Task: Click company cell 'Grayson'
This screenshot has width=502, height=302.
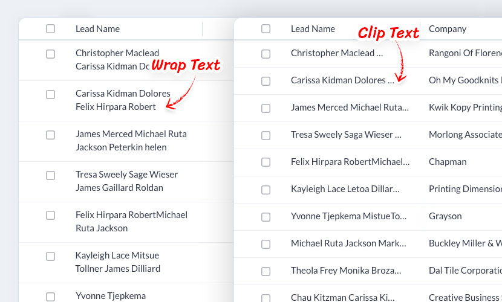Action: [445, 216]
